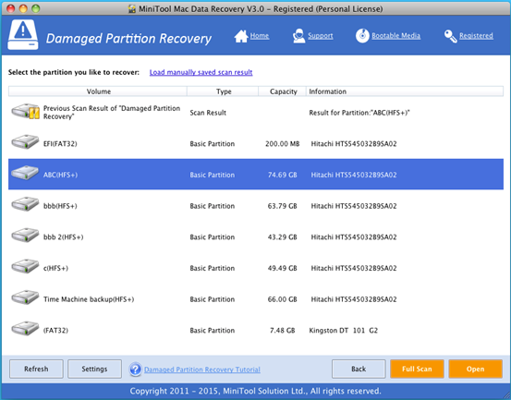Click the 63.79 GB capacity value
This screenshot has height=400, width=511.
point(282,206)
